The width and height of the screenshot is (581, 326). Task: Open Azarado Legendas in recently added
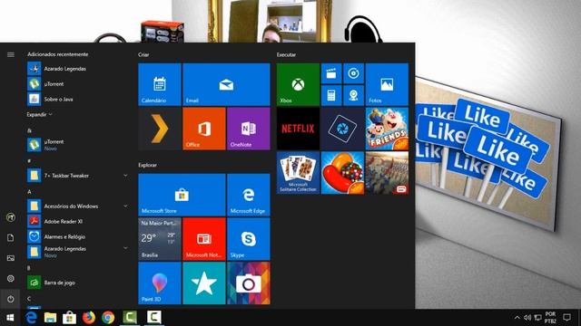click(x=78, y=69)
